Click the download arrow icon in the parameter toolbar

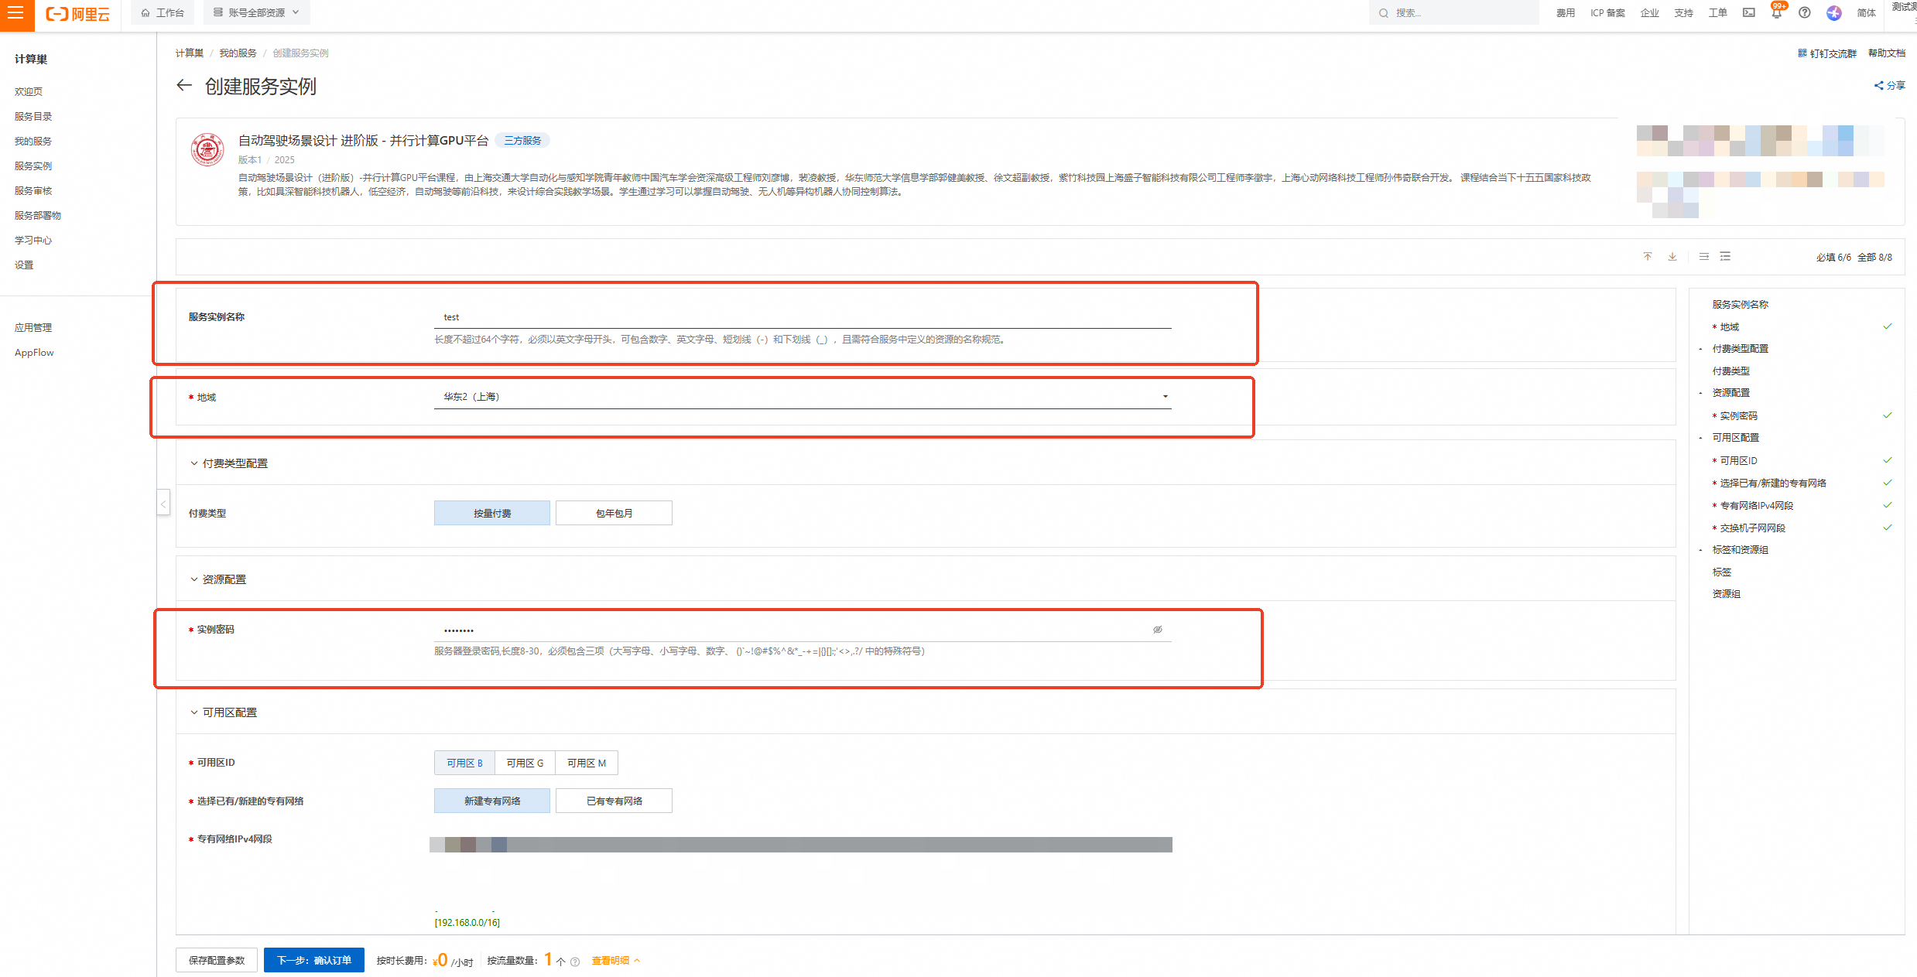tap(1672, 257)
